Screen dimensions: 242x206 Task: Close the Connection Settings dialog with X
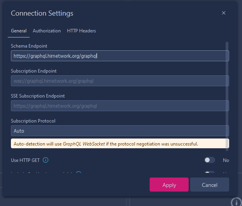pos(224,13)
